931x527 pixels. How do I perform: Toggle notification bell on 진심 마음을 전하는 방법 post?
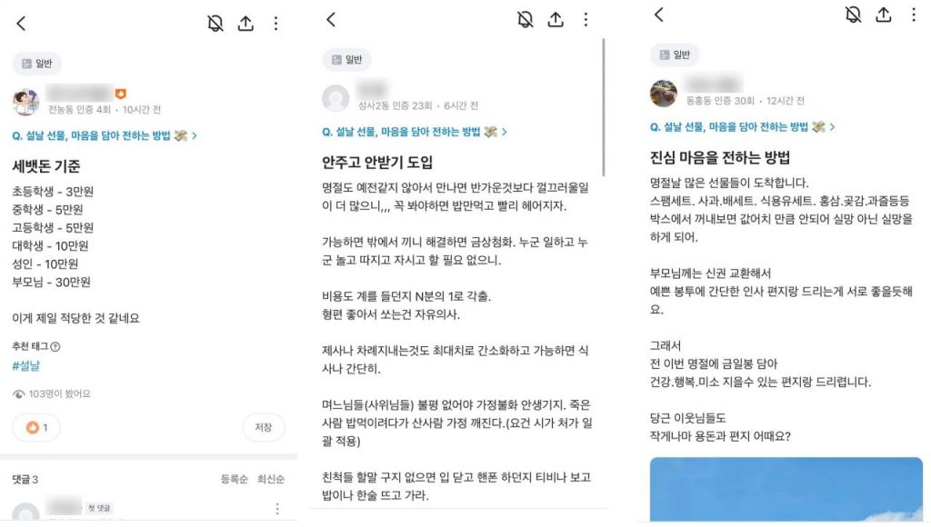[x=853, y=15]
